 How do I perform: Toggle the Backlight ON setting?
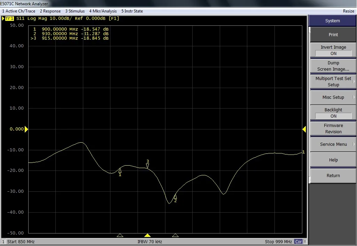coord(333,113)
